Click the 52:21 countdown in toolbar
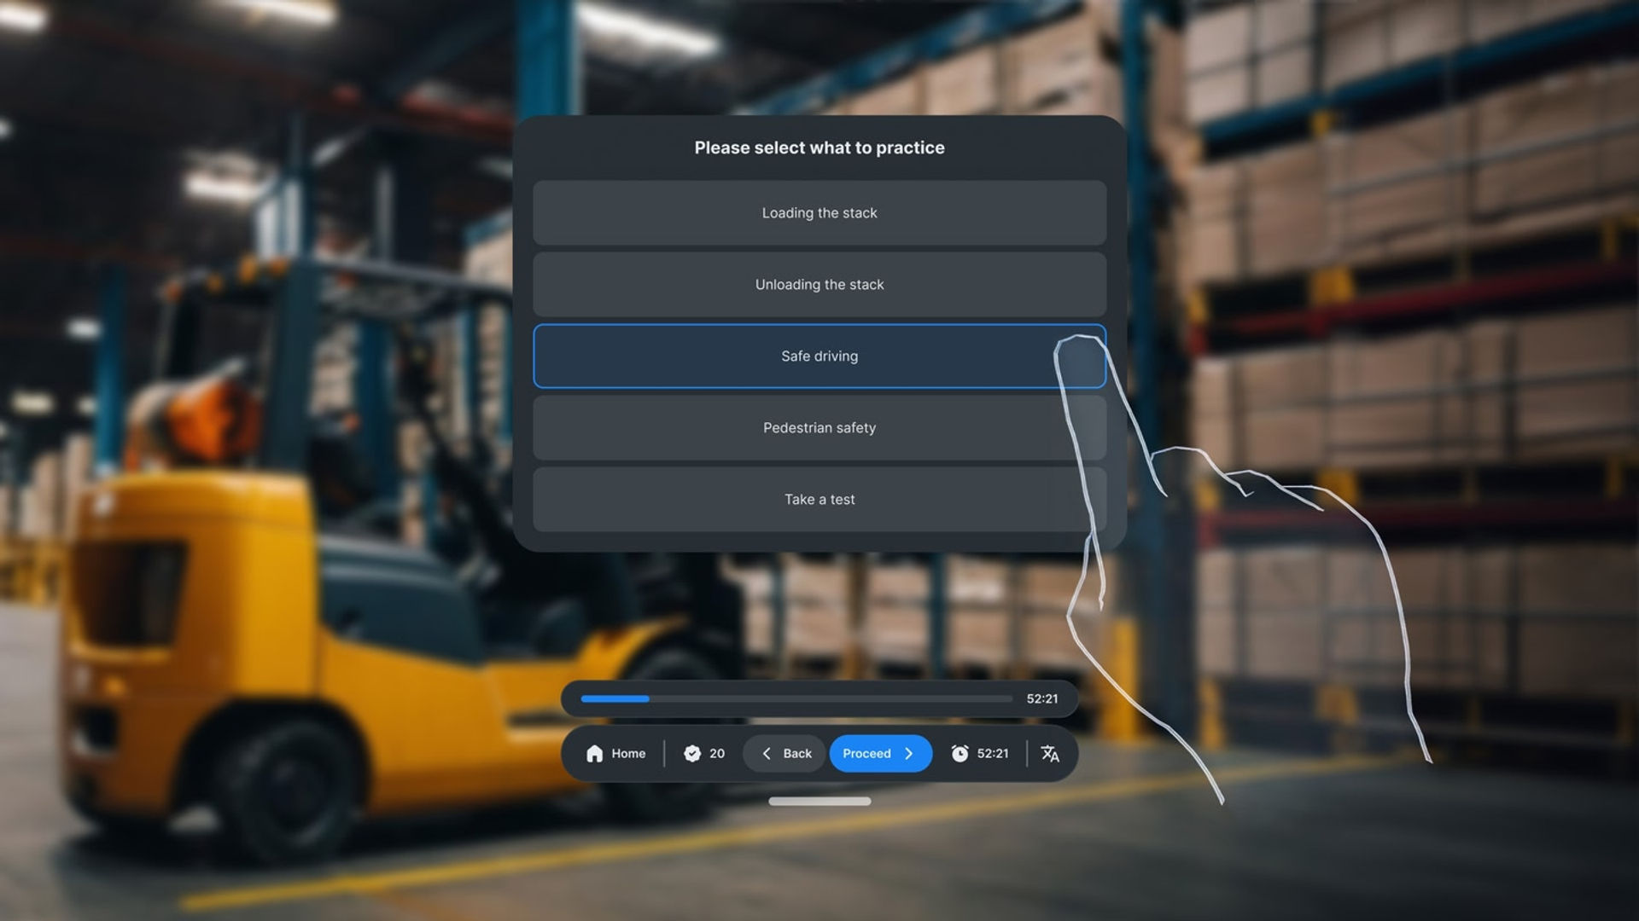1639x921 pixels. coord(993,753)
